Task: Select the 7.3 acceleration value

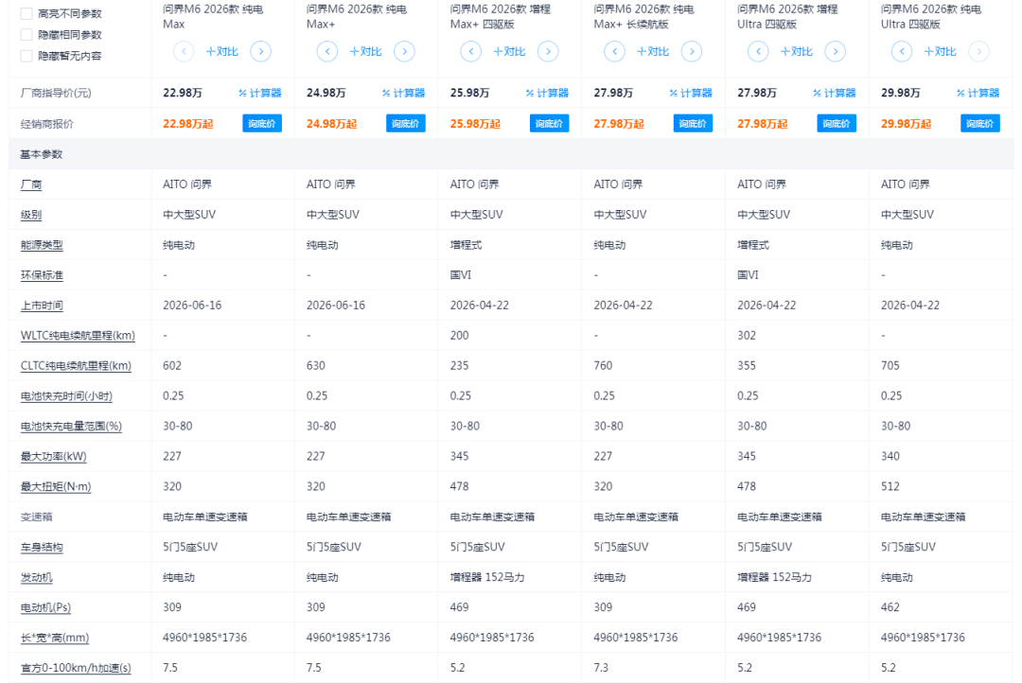Action: click(x=601, y=668)
